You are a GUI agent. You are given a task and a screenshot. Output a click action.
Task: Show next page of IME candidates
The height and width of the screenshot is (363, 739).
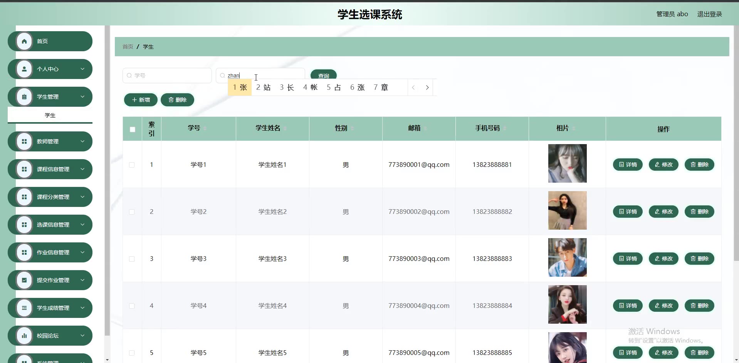click(427, 87)
